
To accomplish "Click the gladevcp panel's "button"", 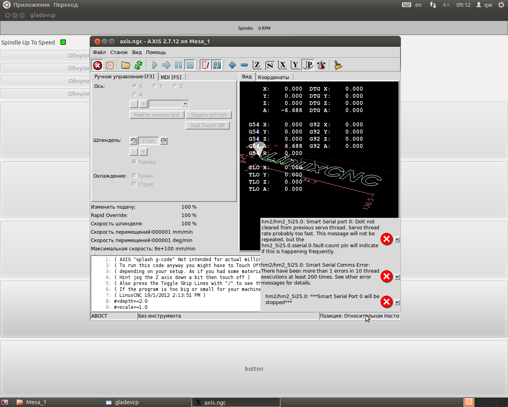I will [x=254, y=369].
